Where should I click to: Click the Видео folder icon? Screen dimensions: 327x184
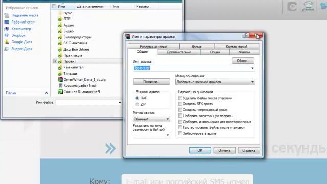click(60, 31)
